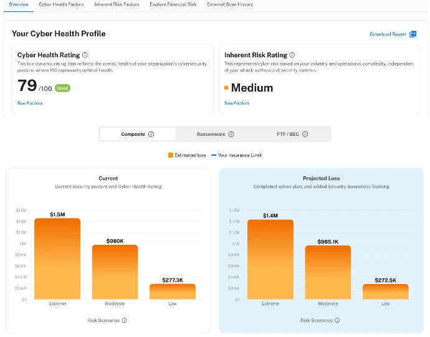Click info icon beside Inherent Risk Rating

(292, 55)
